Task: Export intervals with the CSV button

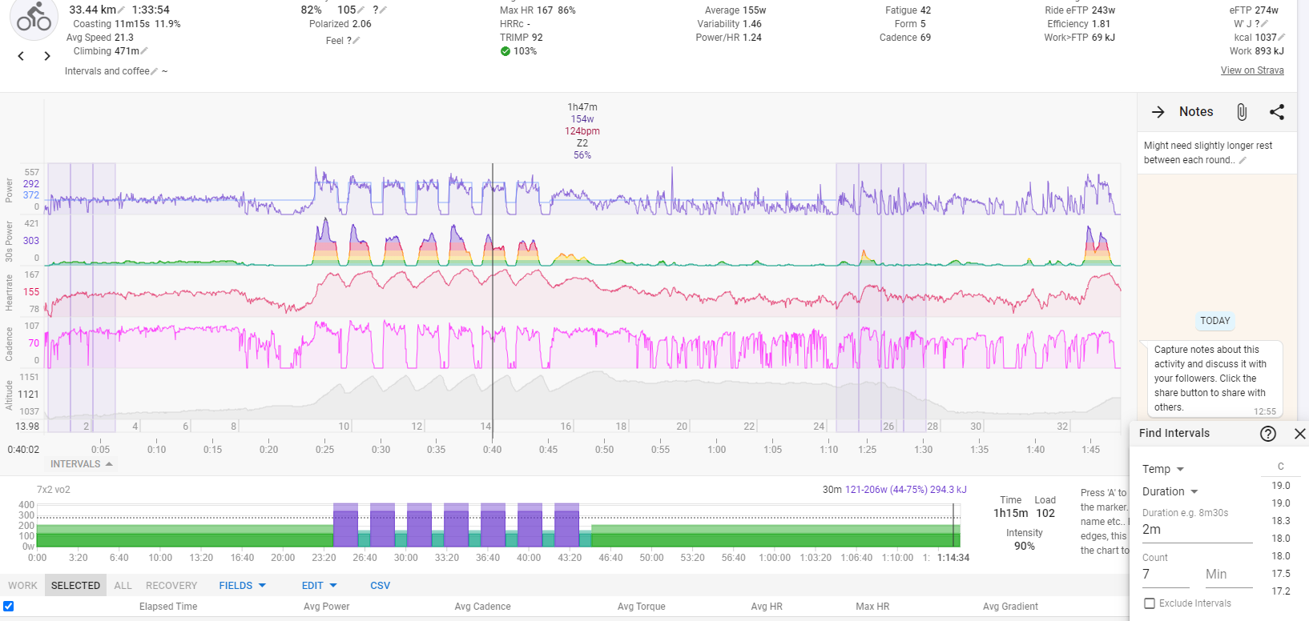Action: (x=380, y=586)
